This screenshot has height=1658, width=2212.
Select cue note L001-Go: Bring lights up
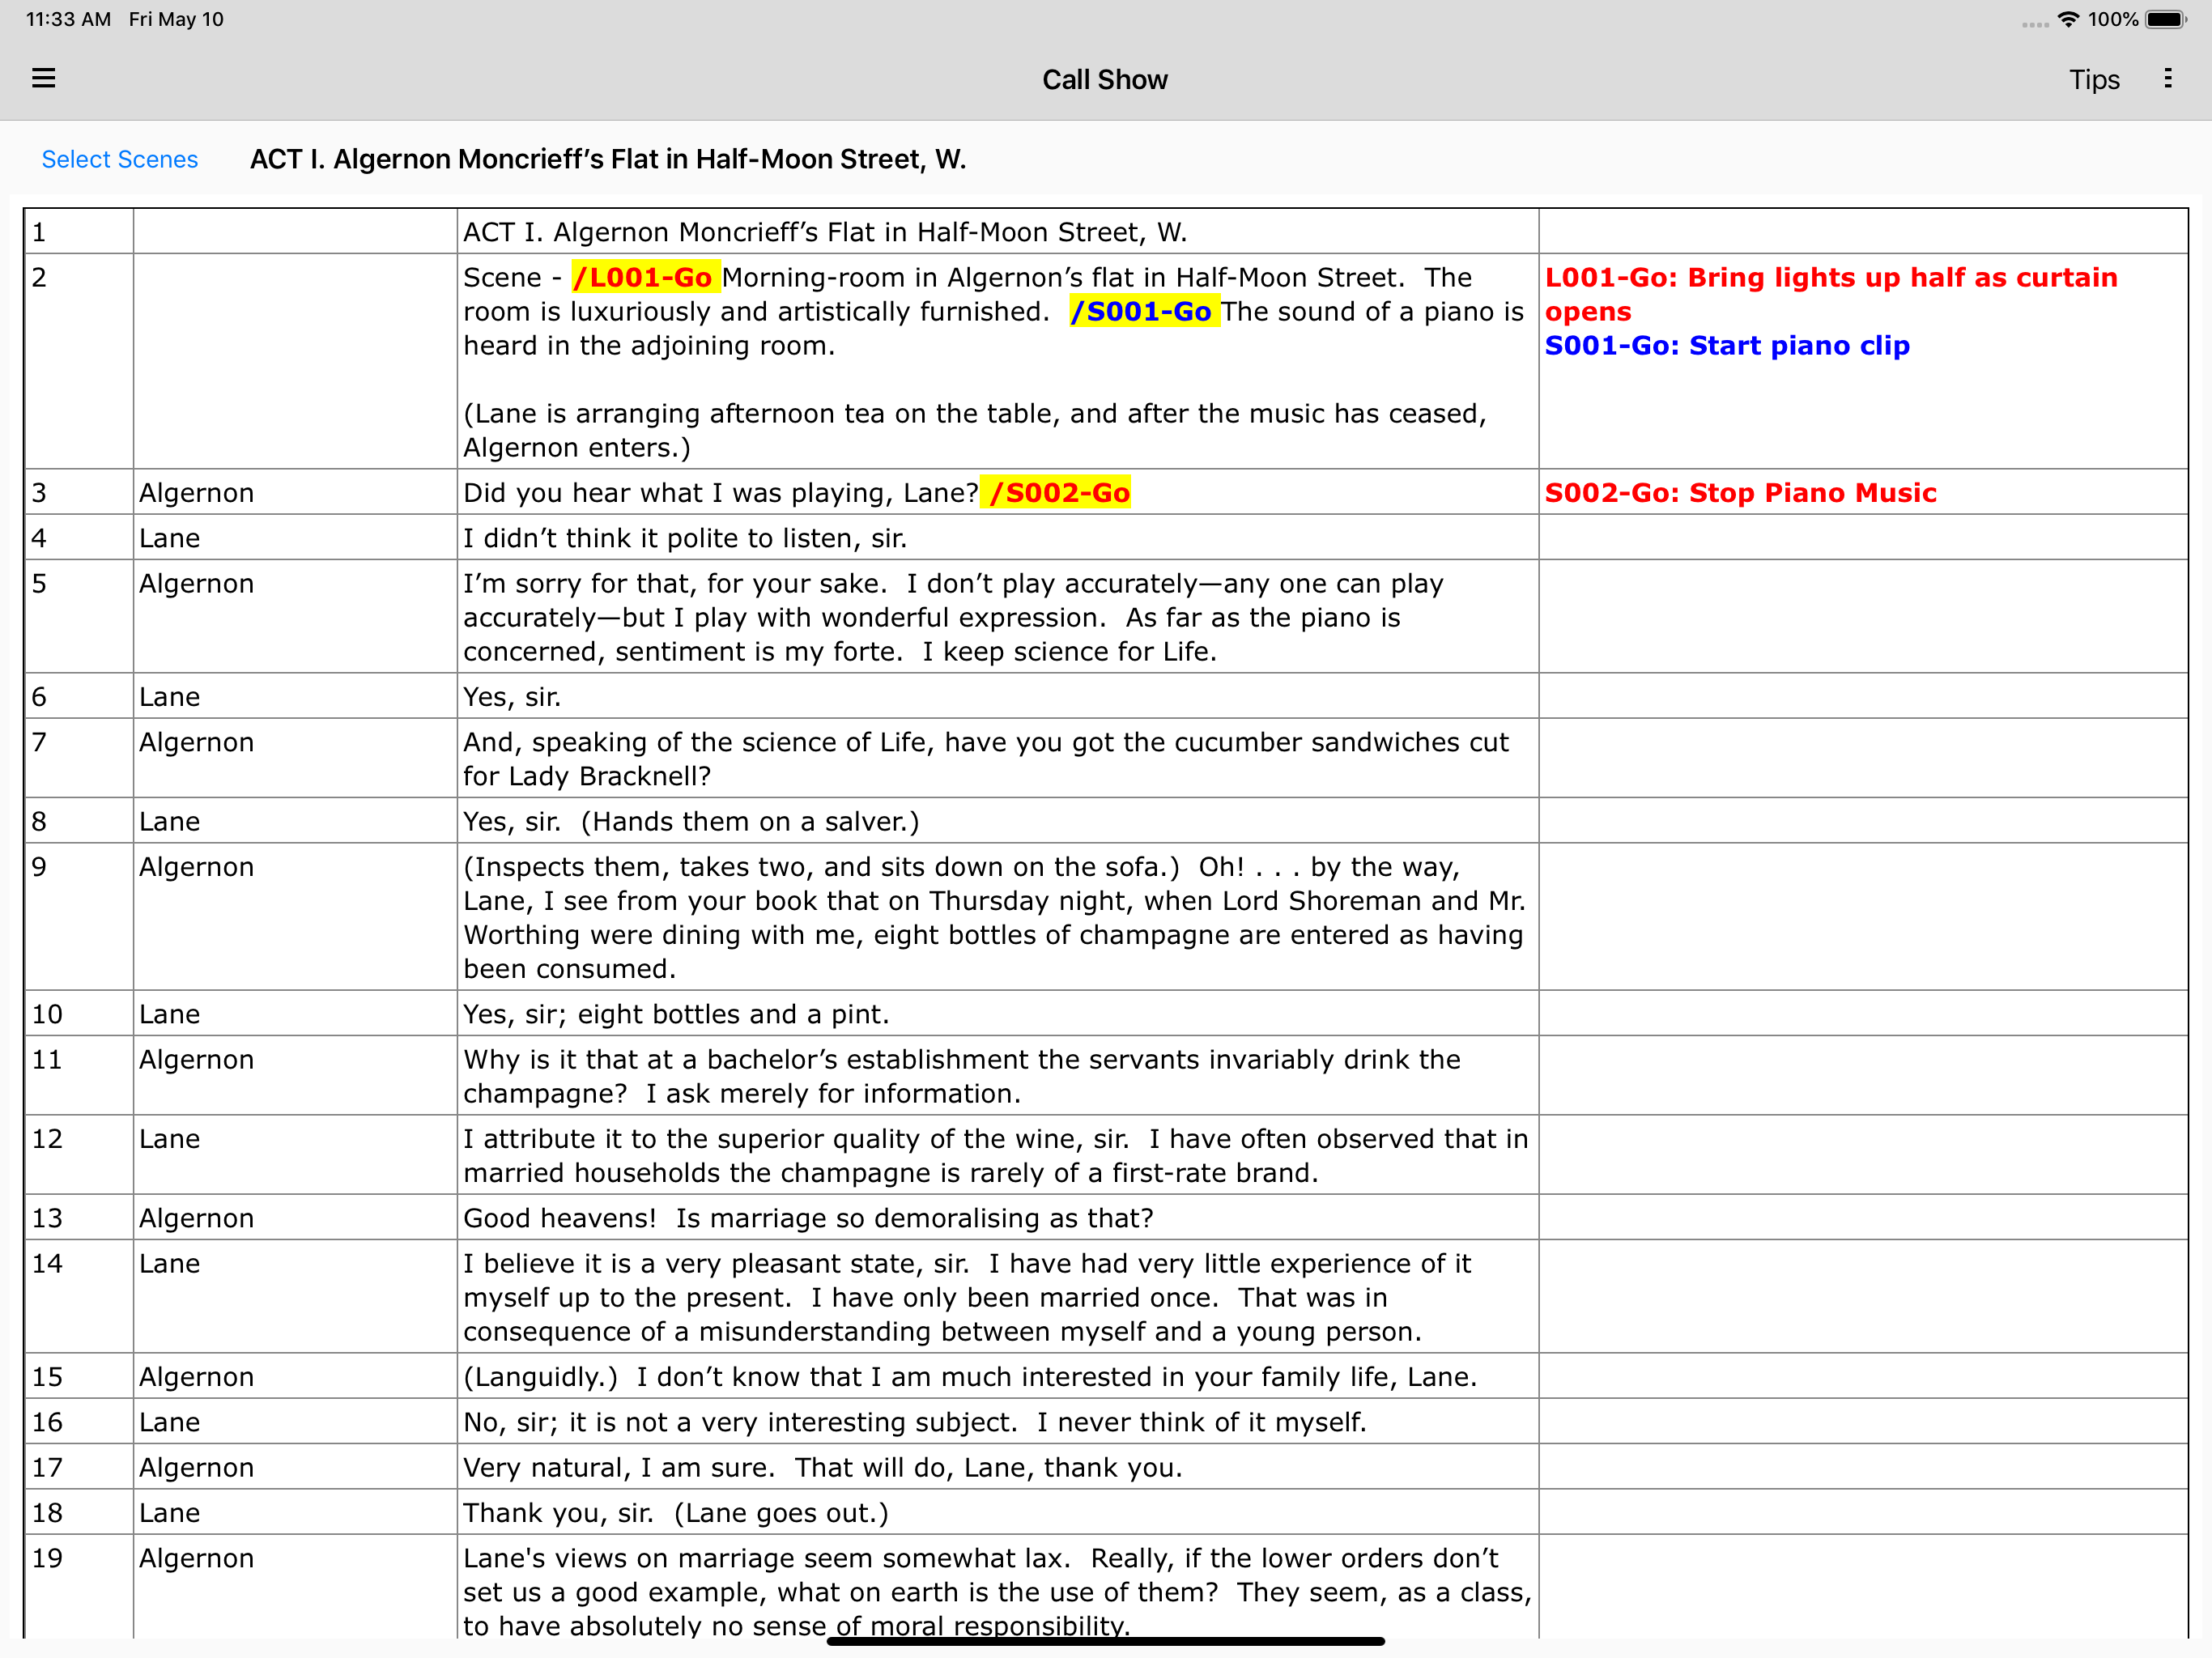pos(1831,294)
